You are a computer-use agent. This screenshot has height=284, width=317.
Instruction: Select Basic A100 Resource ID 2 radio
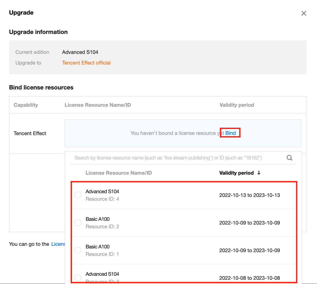(78, 223)
